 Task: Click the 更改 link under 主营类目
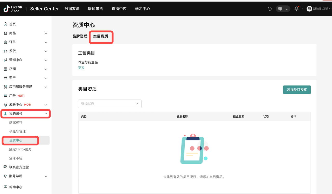pyautogui.click(x=81, y=68)
